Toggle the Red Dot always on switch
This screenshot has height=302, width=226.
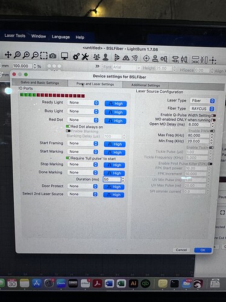pos(68,126)
